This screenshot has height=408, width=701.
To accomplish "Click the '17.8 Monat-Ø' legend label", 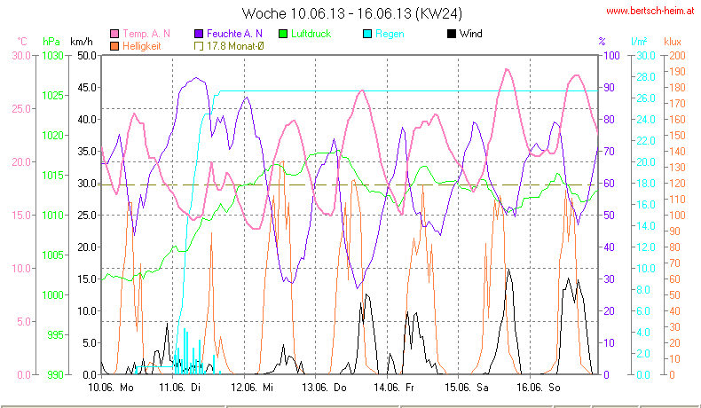I will click(x=235, y=46).
